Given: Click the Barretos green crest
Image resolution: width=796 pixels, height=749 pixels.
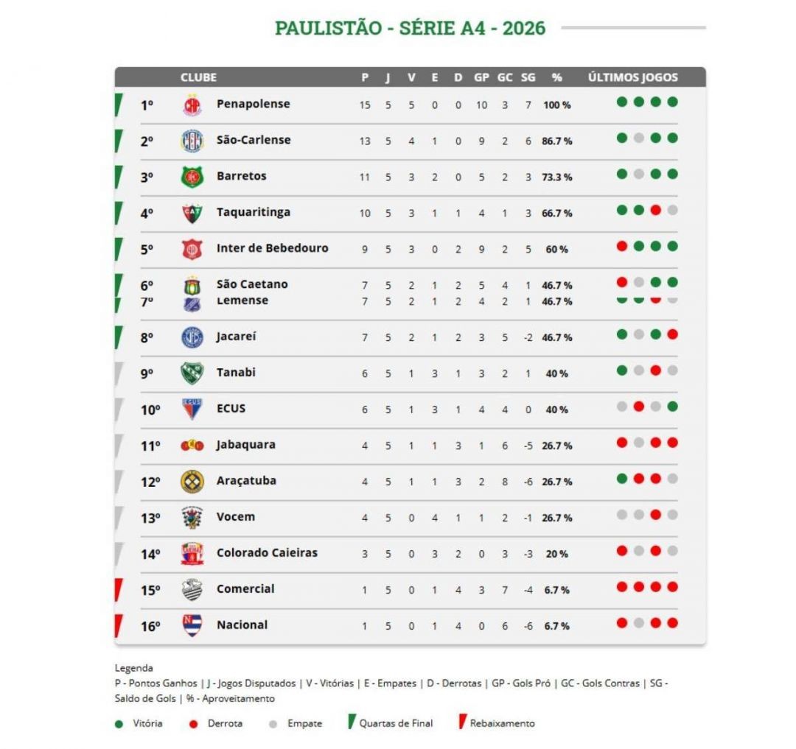Looking at the screenshot, I should pyautogui.click(x=192, y=177).
